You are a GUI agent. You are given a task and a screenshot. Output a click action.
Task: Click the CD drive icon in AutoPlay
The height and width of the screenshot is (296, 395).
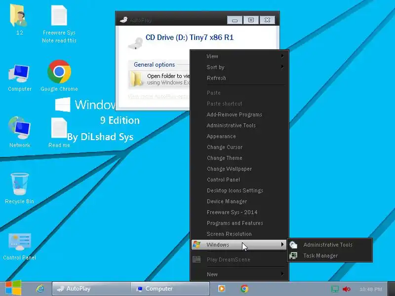[x=135, y=43]
